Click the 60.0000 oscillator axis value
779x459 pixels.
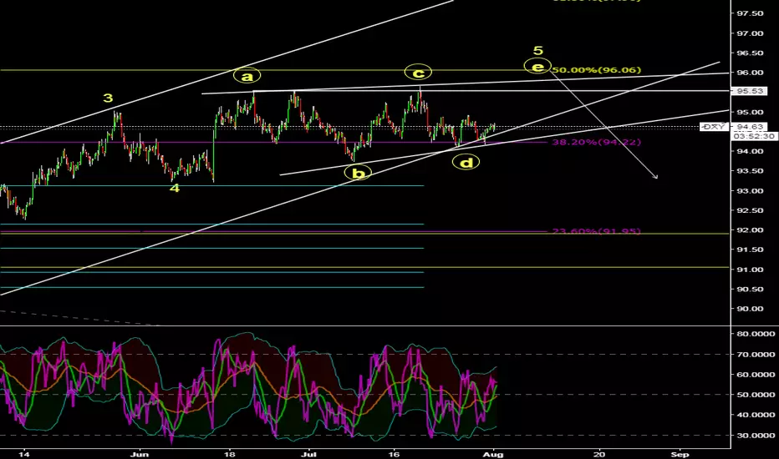(x=756, y=375)
